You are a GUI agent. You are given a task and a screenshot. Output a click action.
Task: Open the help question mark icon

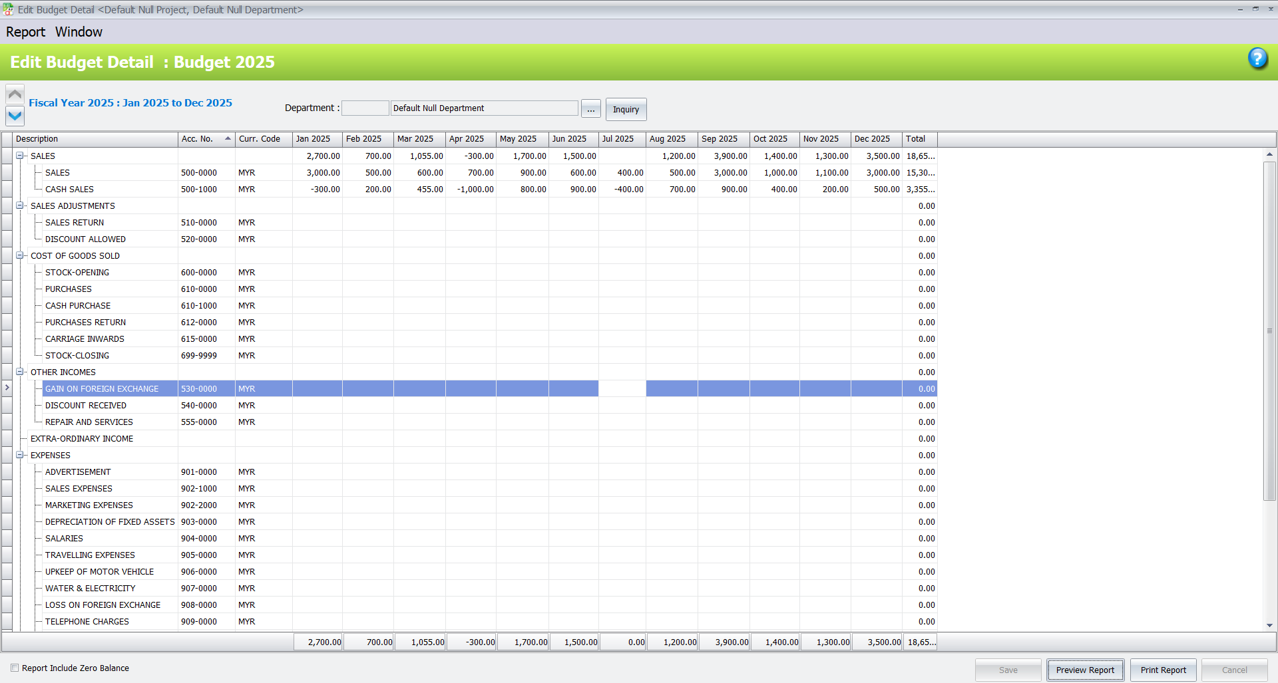(1258, 59)
